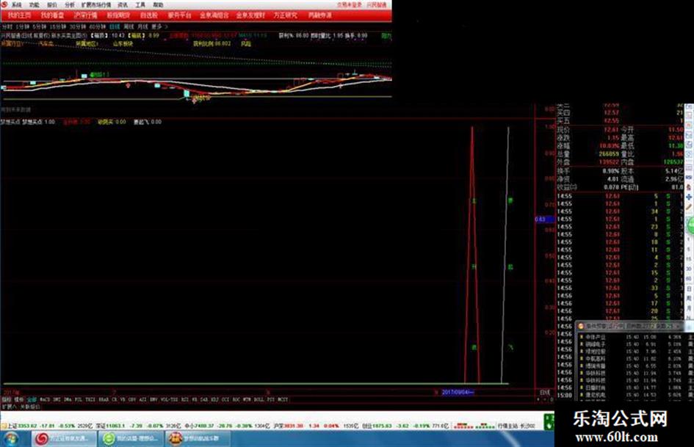Switch to the 服务平台 tab

[179, 15]
